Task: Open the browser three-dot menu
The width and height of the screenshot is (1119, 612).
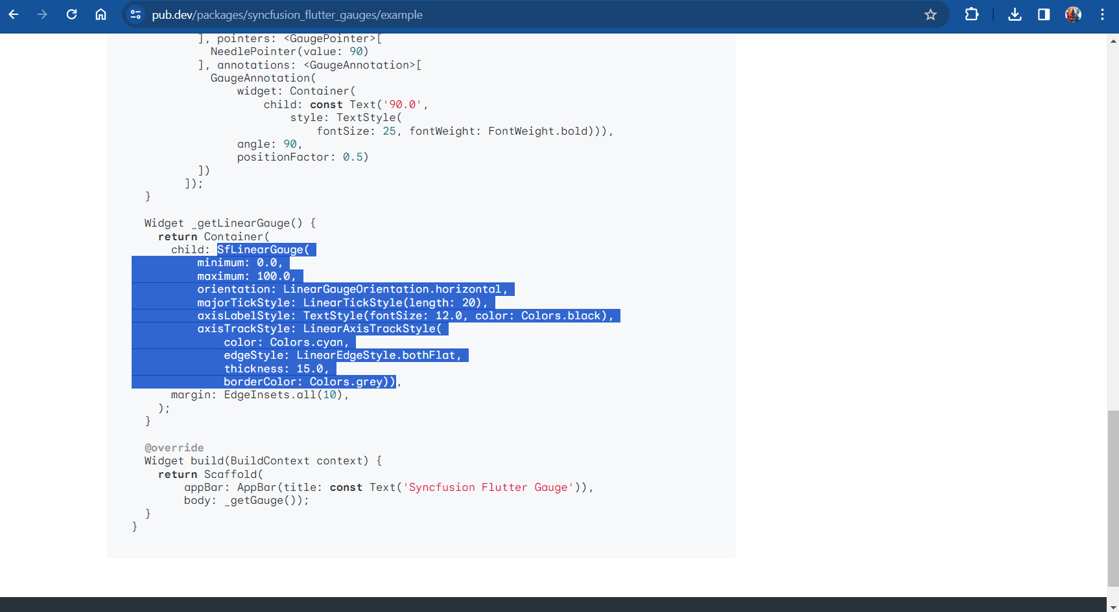Action: coord(1102,14)
